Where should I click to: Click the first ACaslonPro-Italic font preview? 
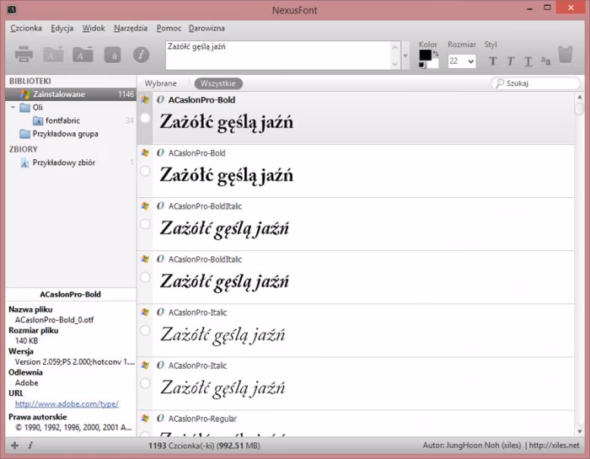click(223, 335)
